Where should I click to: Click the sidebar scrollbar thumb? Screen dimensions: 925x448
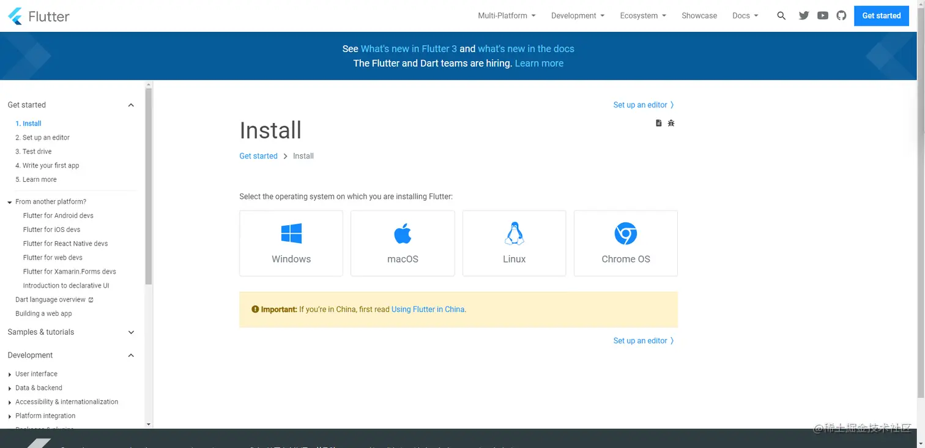[148, 187]
